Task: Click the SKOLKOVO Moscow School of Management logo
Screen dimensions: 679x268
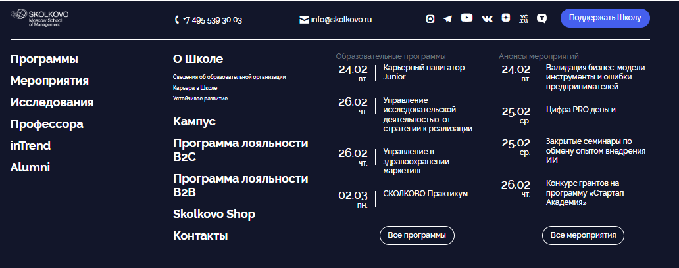Action: (39, 18)
